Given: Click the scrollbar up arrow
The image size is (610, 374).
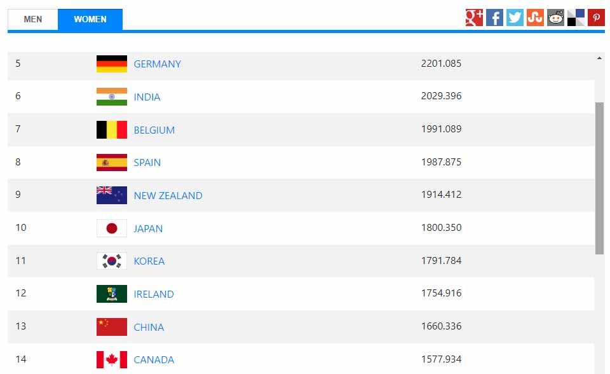Looking at the screenshot, I should pyautogui.click(x=599, y=58).
